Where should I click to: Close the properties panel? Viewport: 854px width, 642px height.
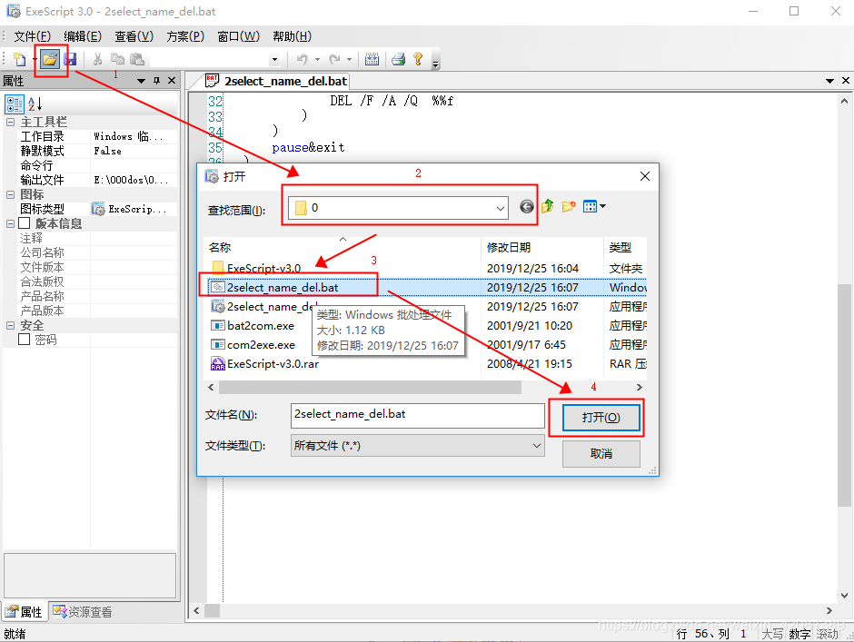tap(172, 81)
